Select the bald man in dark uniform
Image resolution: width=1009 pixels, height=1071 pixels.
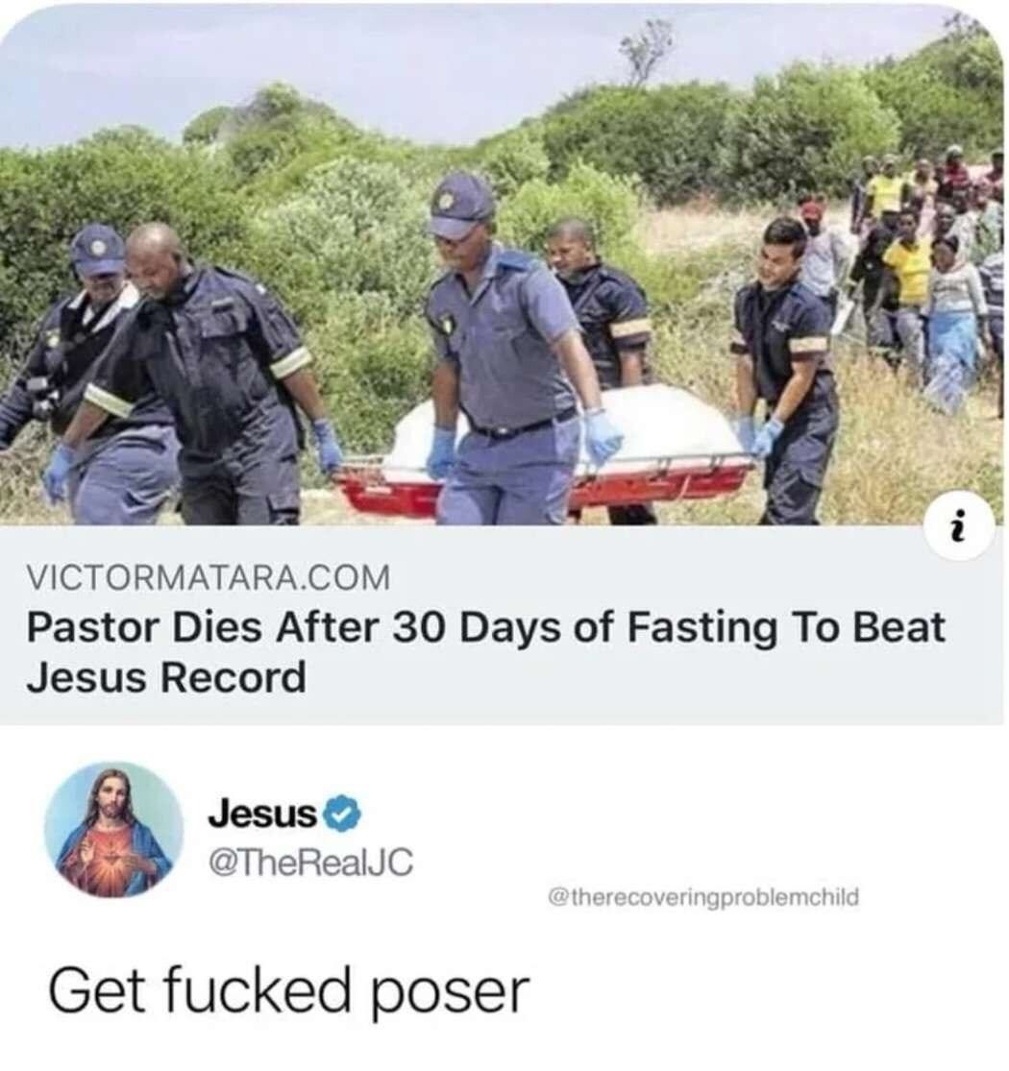[205, 376]
